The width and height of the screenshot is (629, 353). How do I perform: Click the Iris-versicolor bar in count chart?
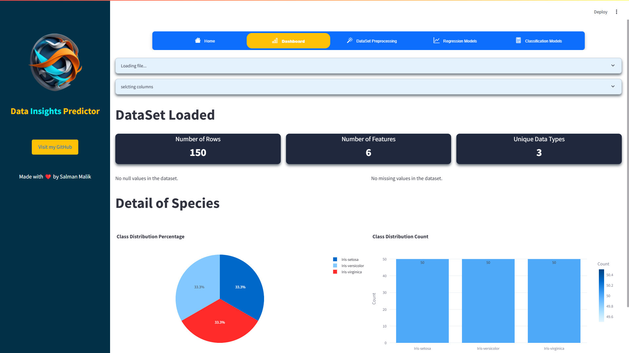(488, 301)
